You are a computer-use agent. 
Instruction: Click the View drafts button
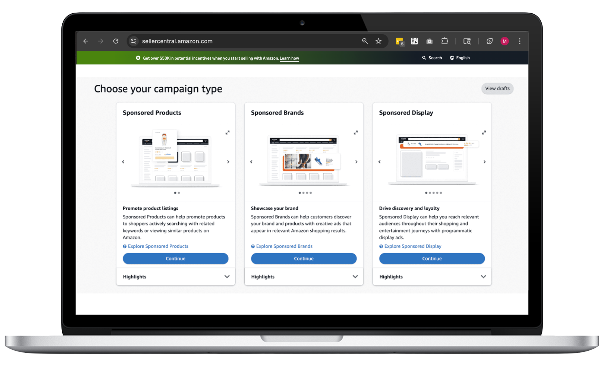(x=497, y=89)
